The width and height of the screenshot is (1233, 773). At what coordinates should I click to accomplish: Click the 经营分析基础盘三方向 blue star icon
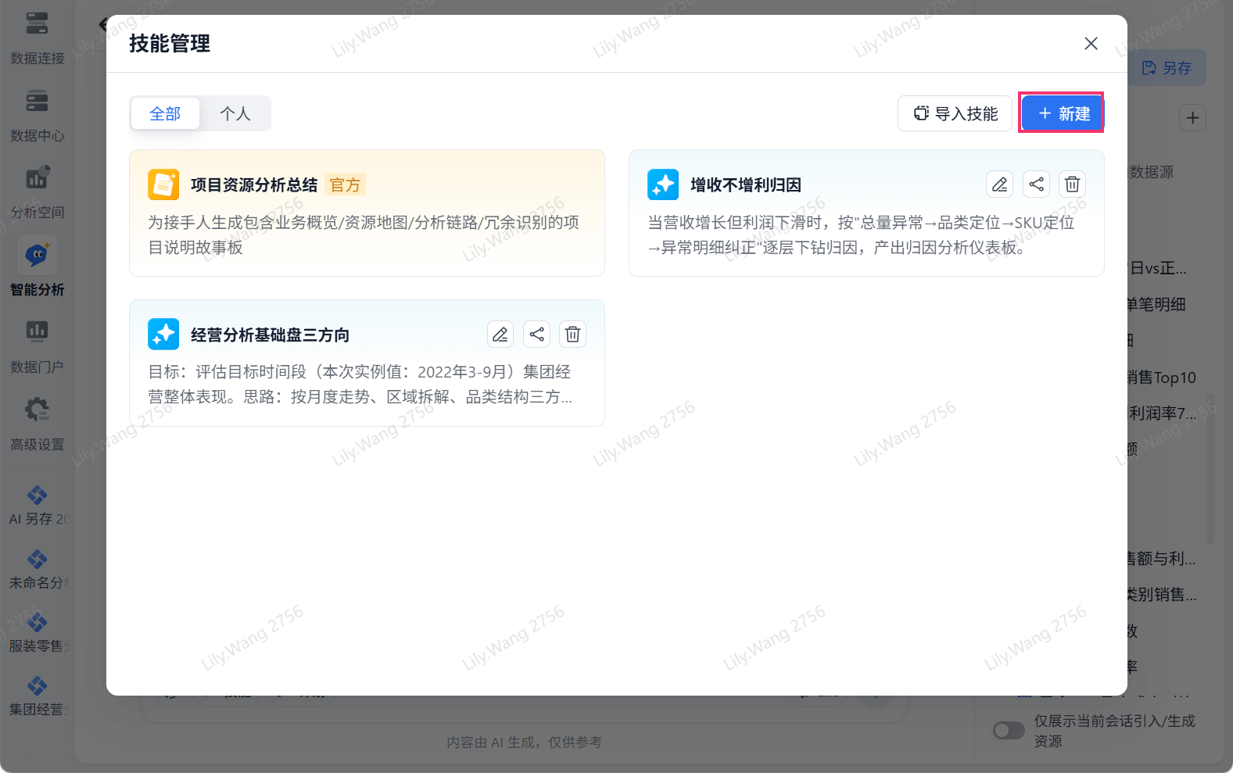point(163,335)
